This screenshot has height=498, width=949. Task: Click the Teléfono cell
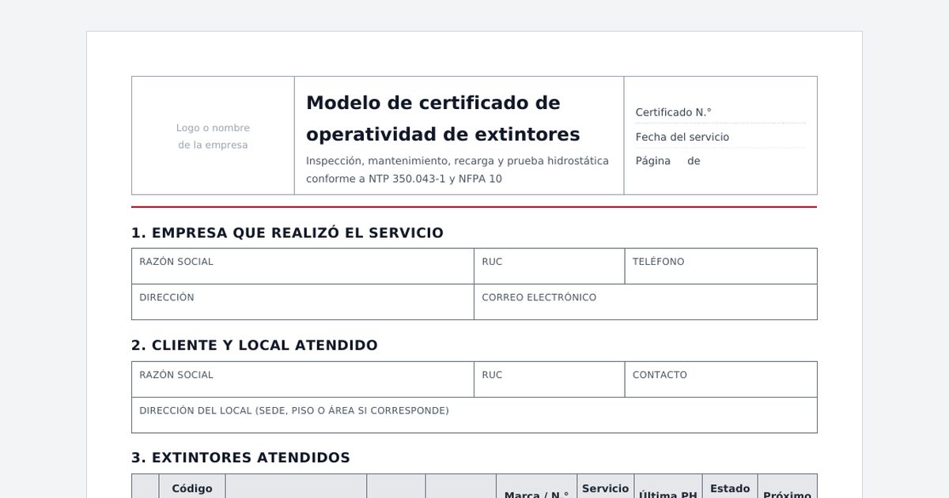pos(721,266)
